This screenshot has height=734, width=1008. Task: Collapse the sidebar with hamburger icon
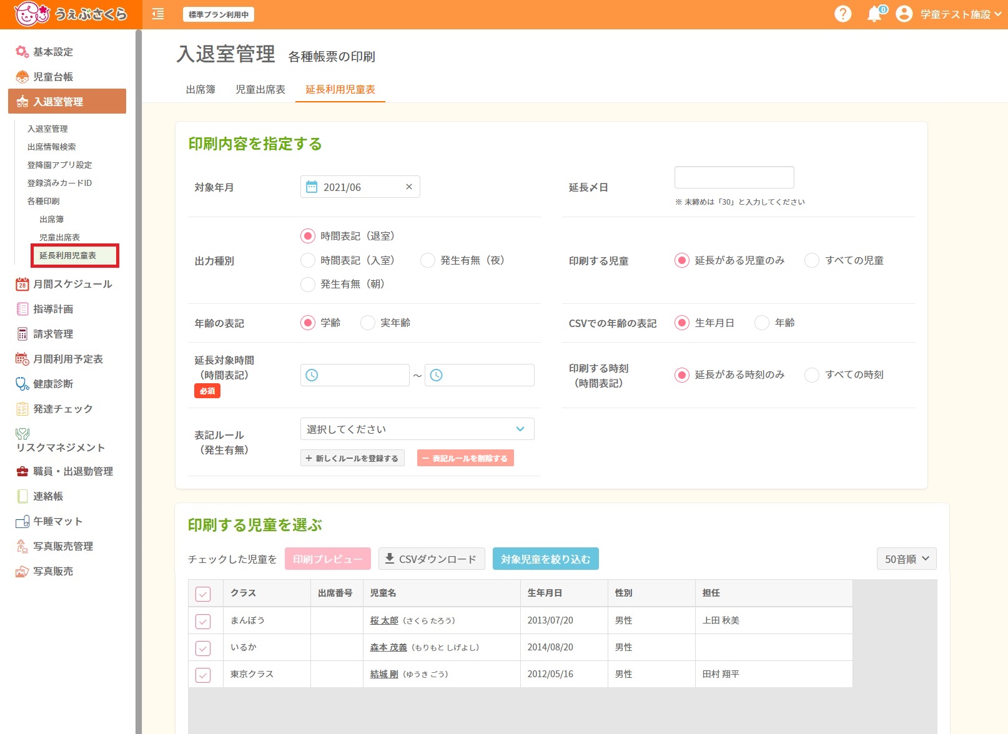click(x=158, y=14)
